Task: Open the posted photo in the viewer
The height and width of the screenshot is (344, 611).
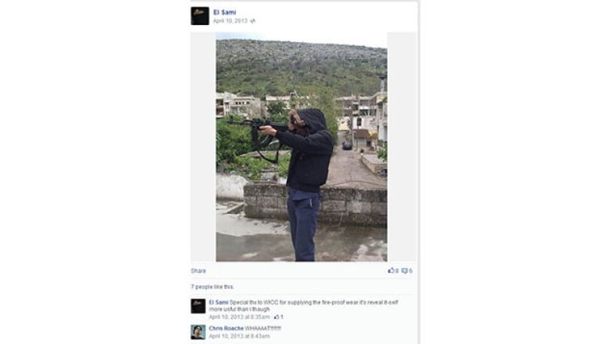Action: (302, 147)
